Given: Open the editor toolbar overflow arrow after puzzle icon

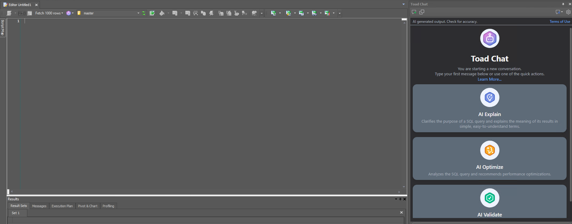Looking at the screenshot, I should 262,13.
